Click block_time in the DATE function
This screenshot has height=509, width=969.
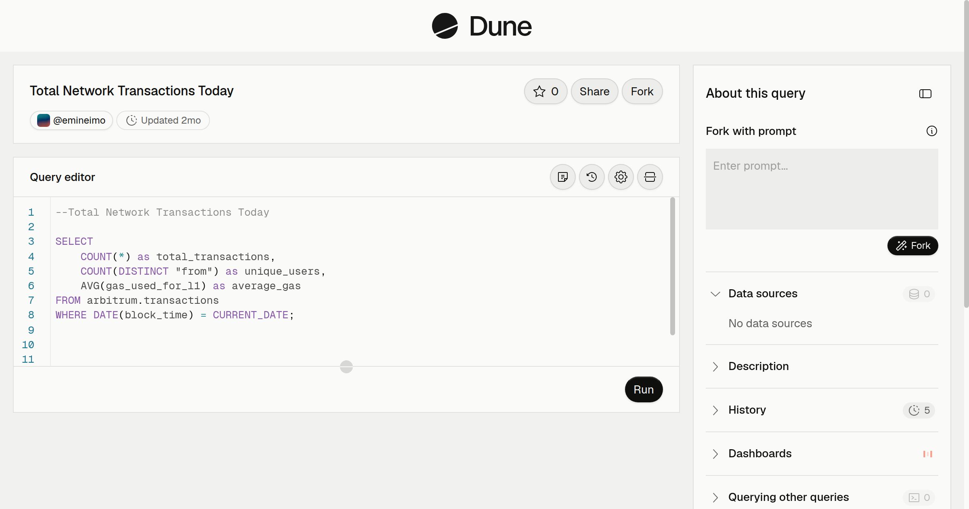point(156,315)
